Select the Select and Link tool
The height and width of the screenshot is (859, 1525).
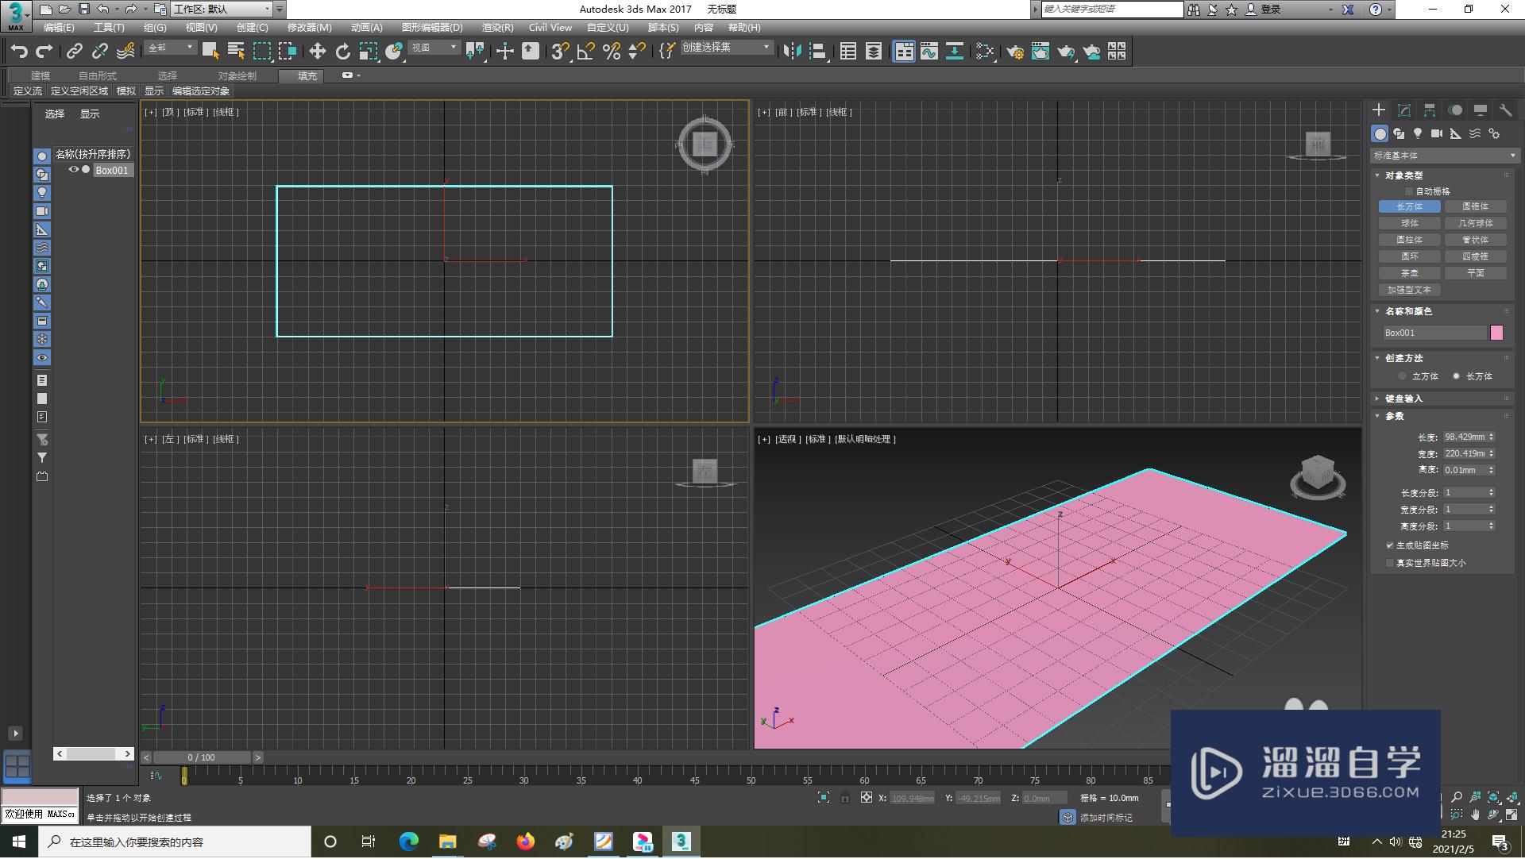point(75,52)
